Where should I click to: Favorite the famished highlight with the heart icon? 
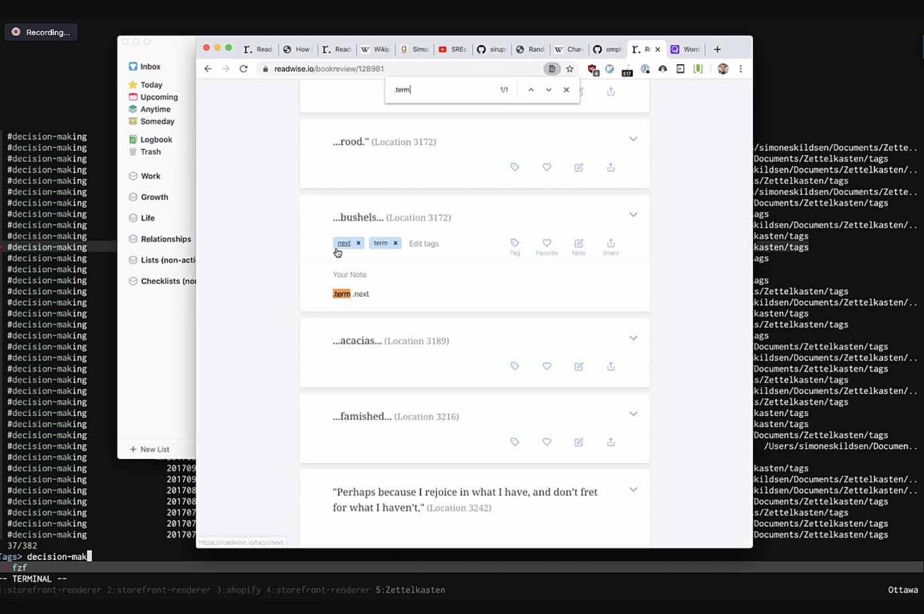546,442
